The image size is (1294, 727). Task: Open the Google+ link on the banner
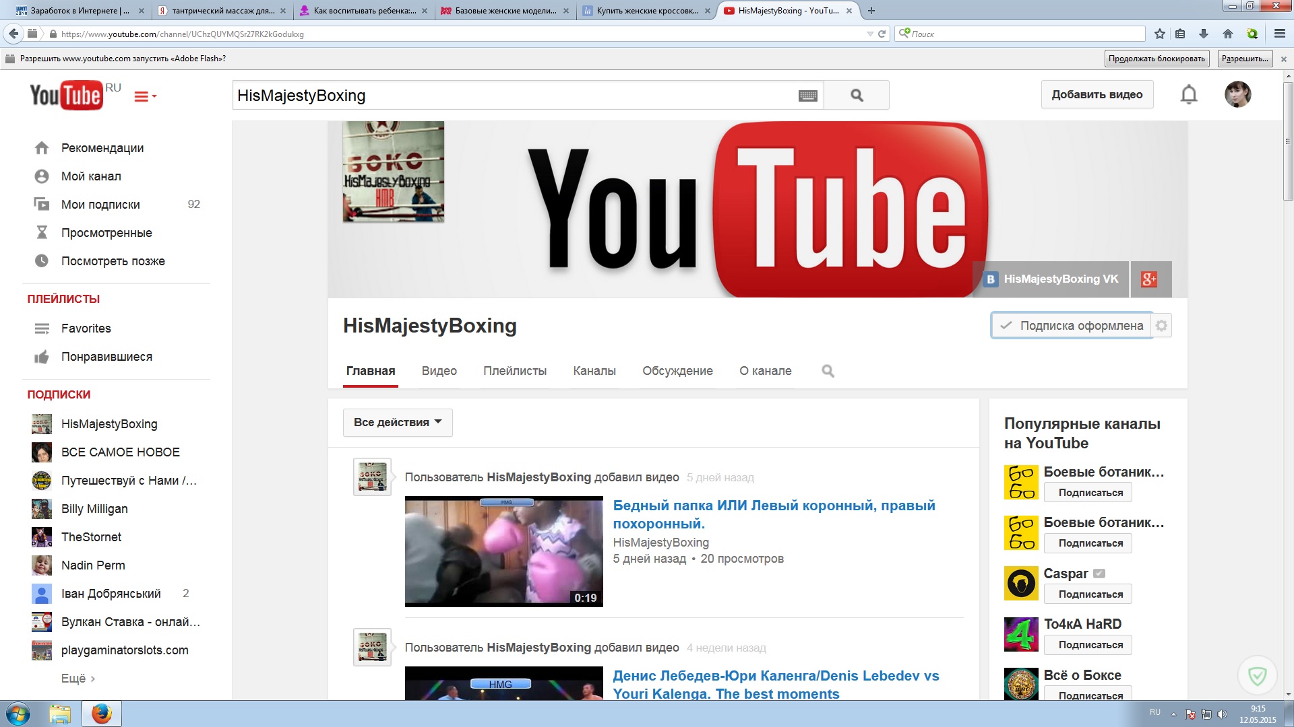1150,279
